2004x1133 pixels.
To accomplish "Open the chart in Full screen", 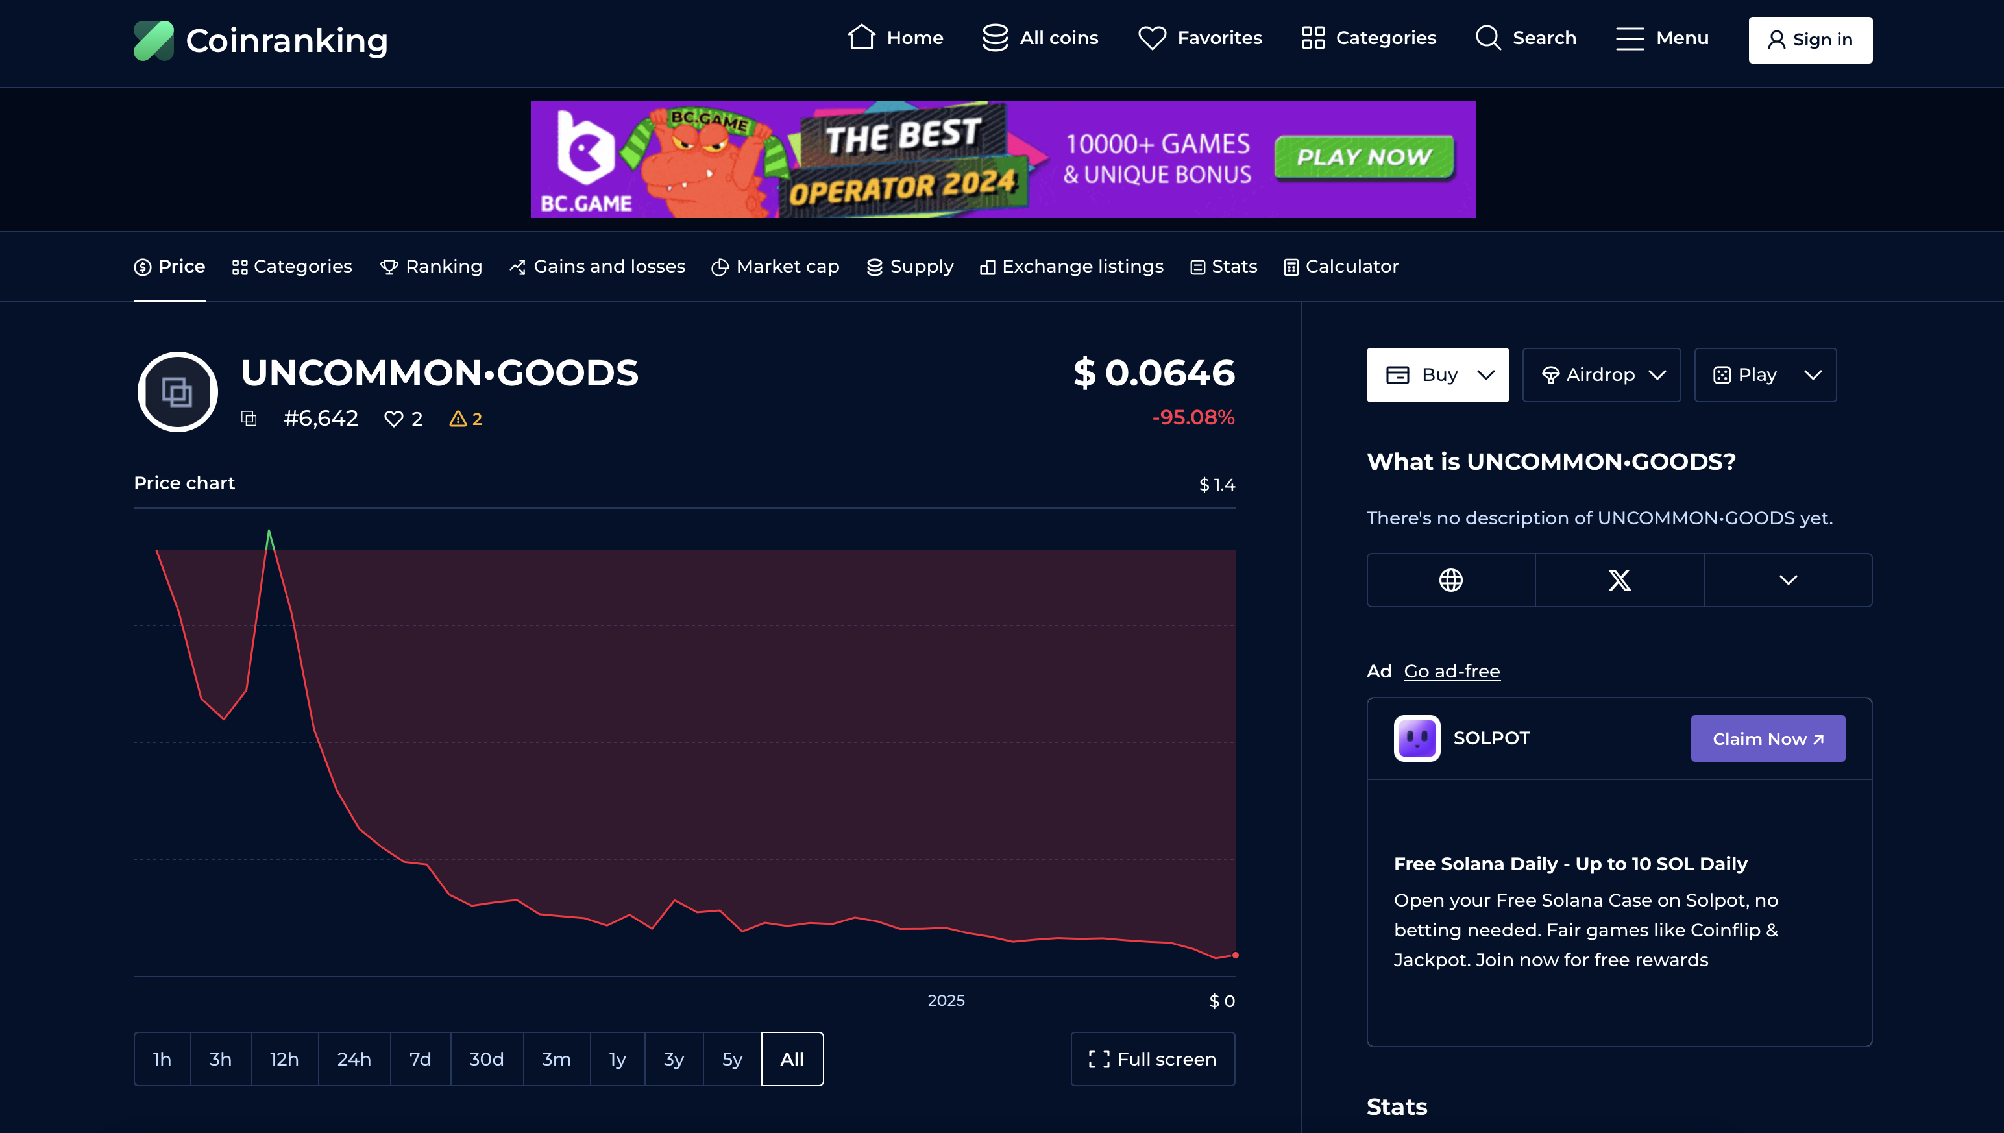I will [1153, 1059].
